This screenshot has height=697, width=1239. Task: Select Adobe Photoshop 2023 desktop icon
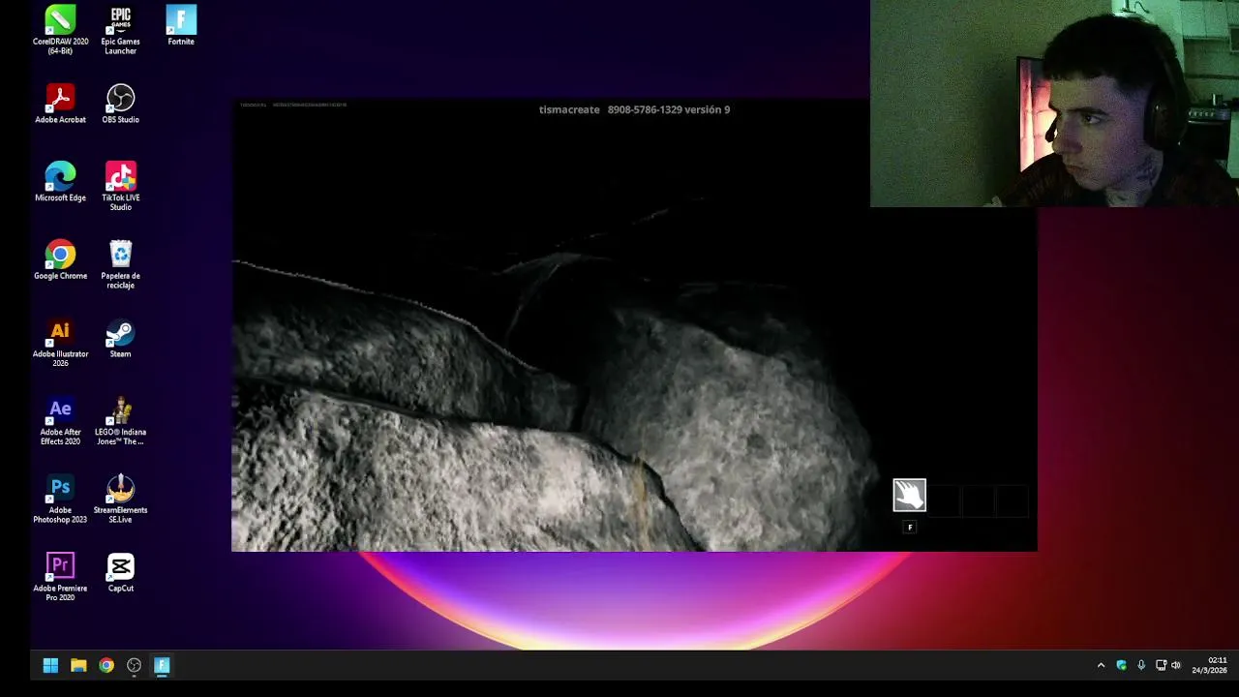[x=60, y=500]
